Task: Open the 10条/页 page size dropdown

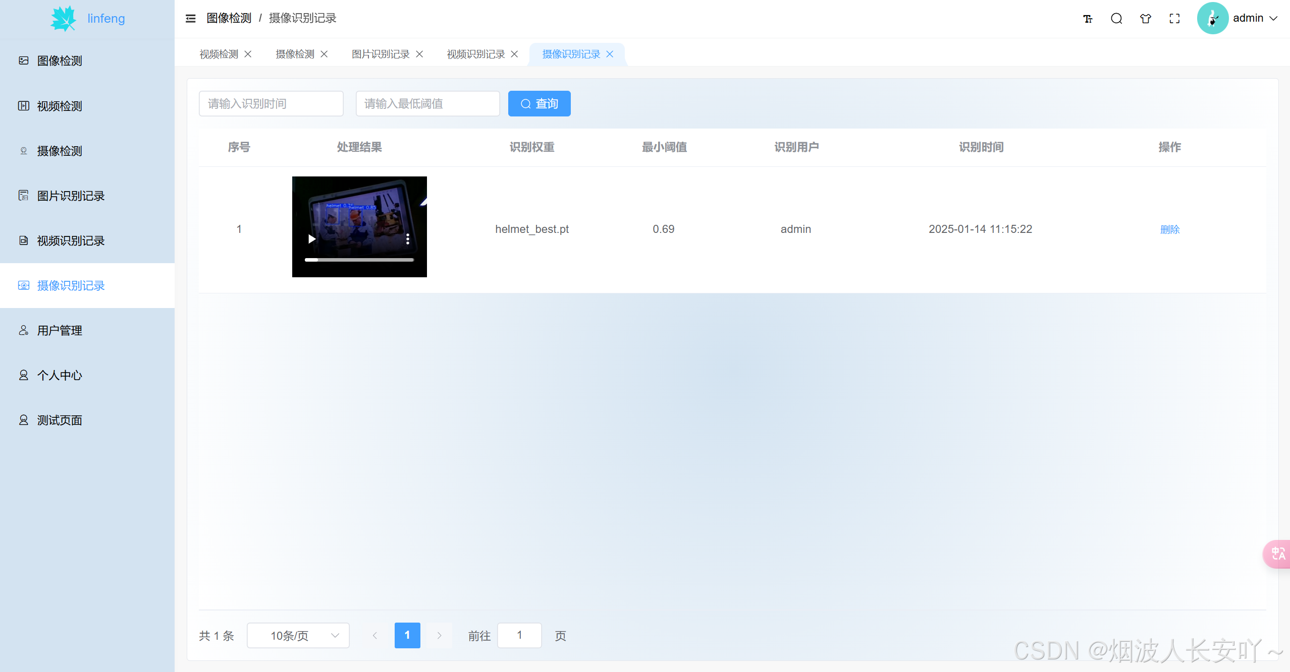Action: click(x=298, y=635)
